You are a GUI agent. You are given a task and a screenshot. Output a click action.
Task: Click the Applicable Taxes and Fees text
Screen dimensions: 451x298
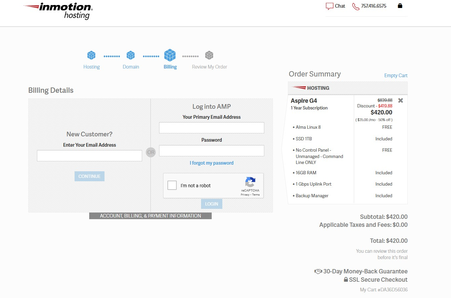(363, 225)
